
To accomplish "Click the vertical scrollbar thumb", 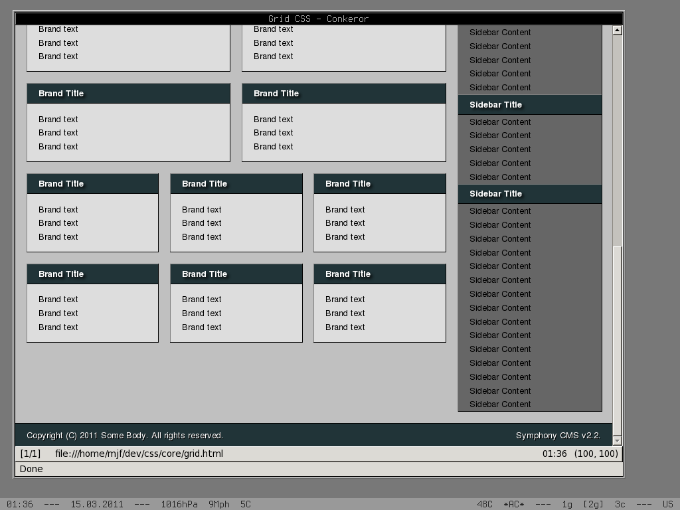I will coord(617,139).
